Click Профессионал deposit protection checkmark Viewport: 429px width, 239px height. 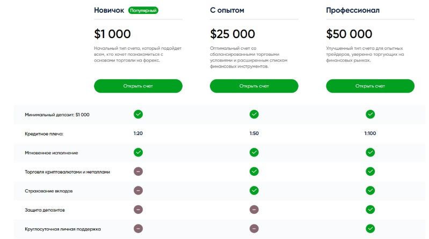[x=370, y=210]
